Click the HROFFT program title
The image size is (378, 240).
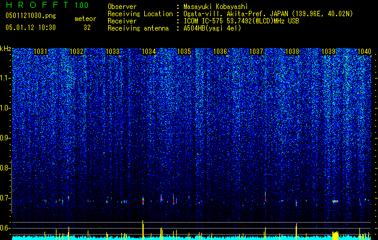click(38, 5)
